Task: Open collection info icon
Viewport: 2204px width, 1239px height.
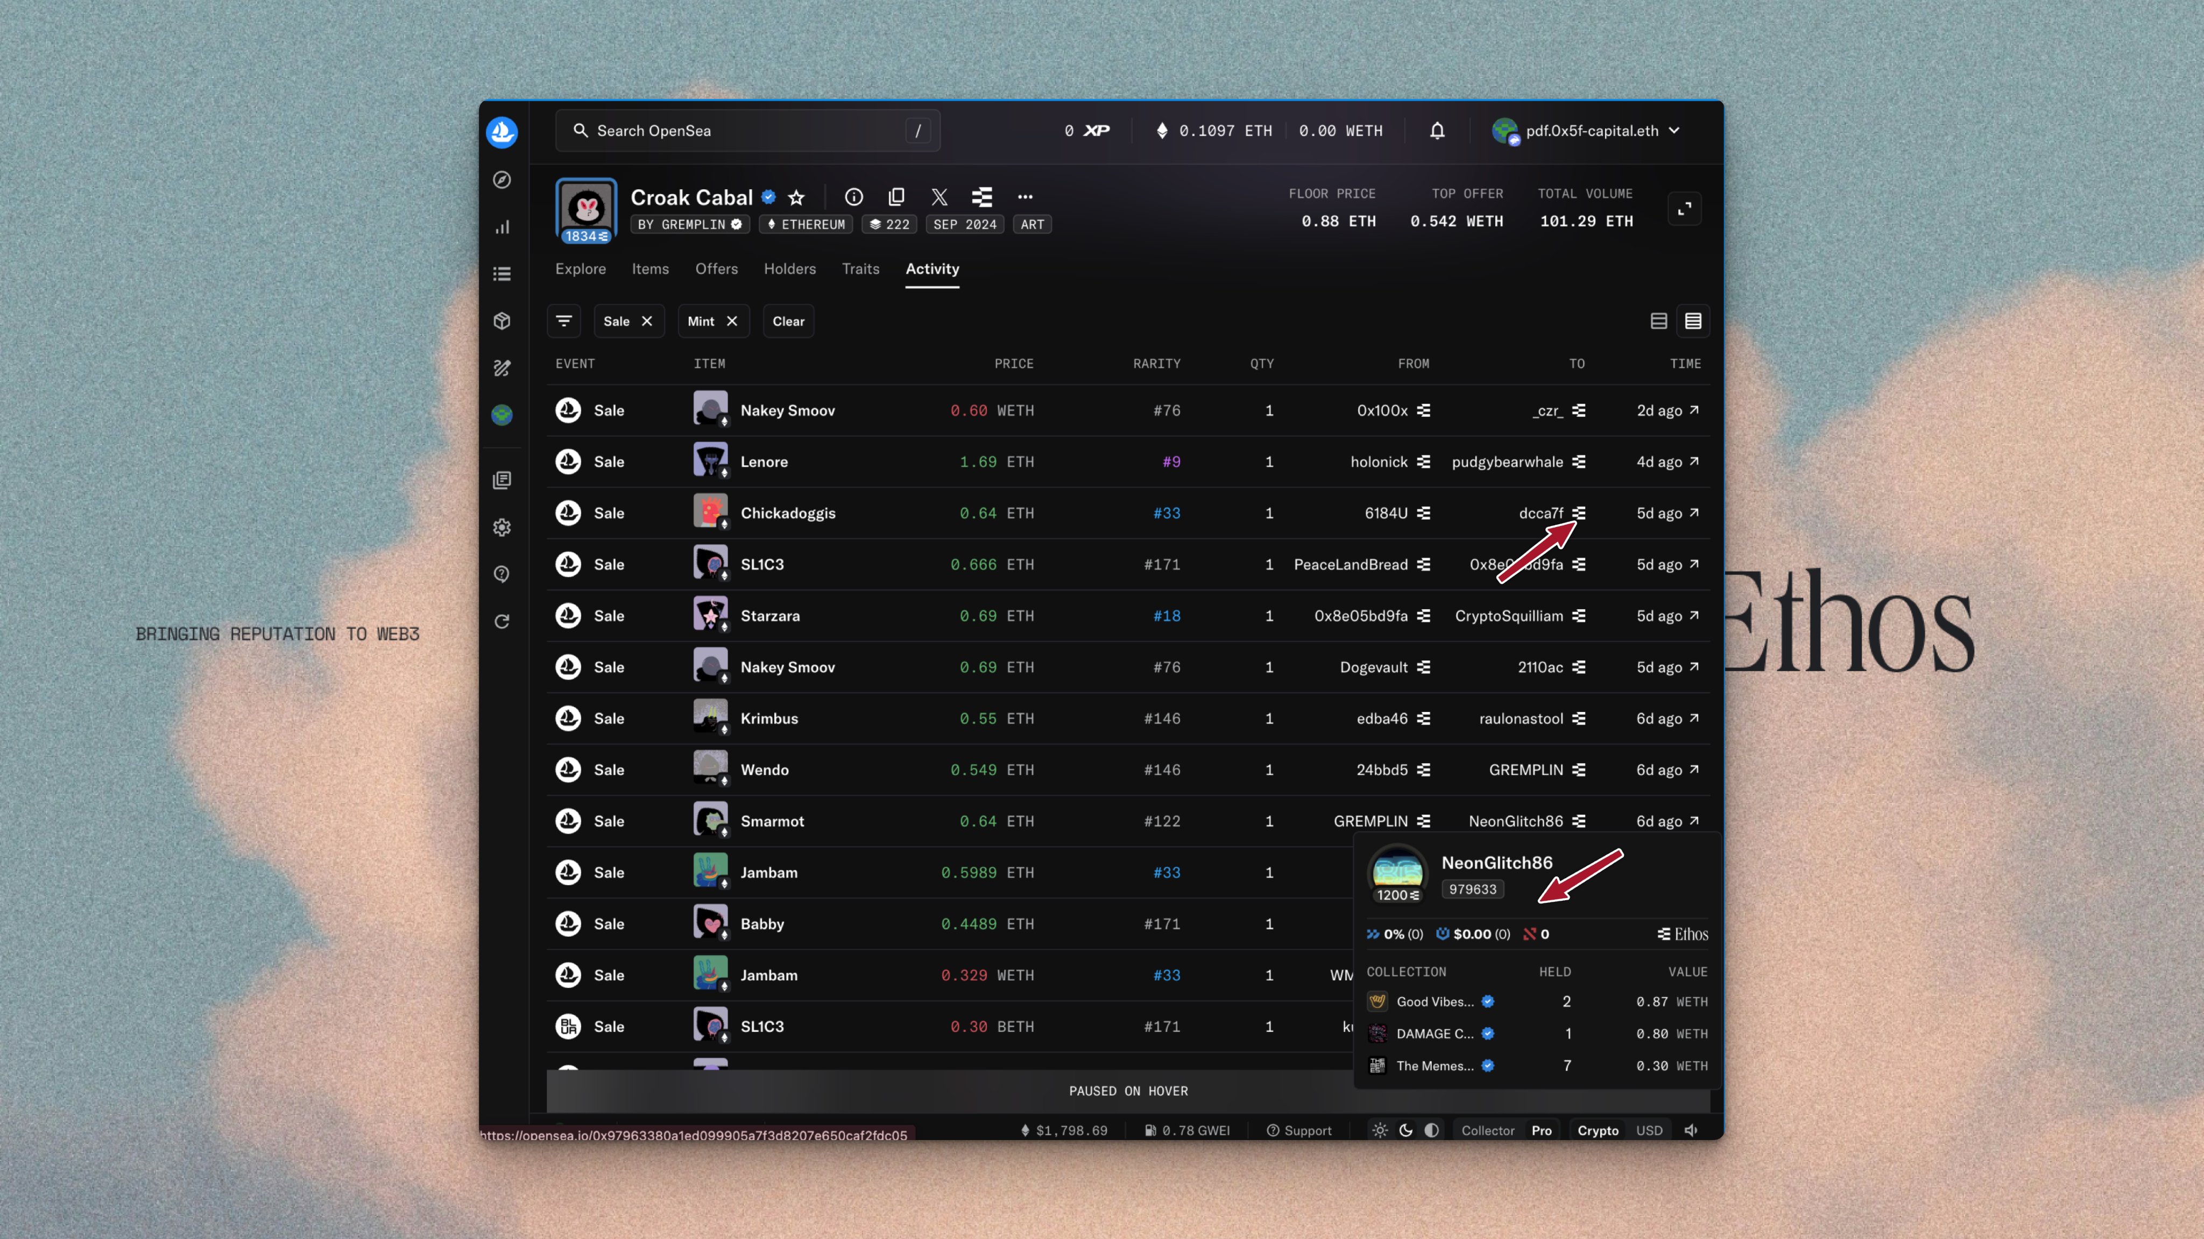Action: point(854,197)
